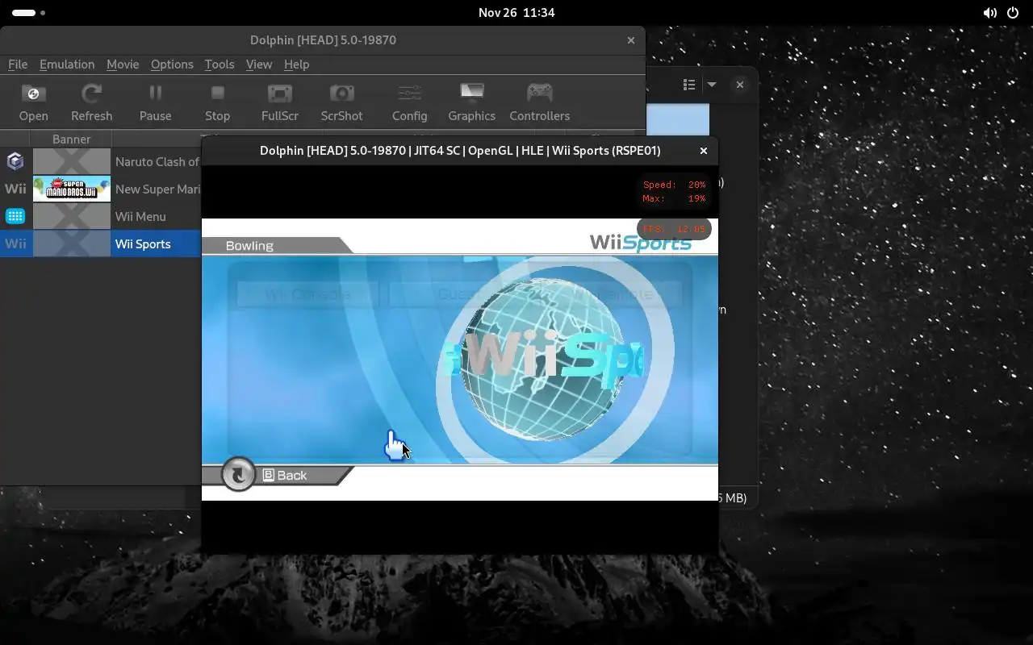Refresh the game list

point(91,102)
